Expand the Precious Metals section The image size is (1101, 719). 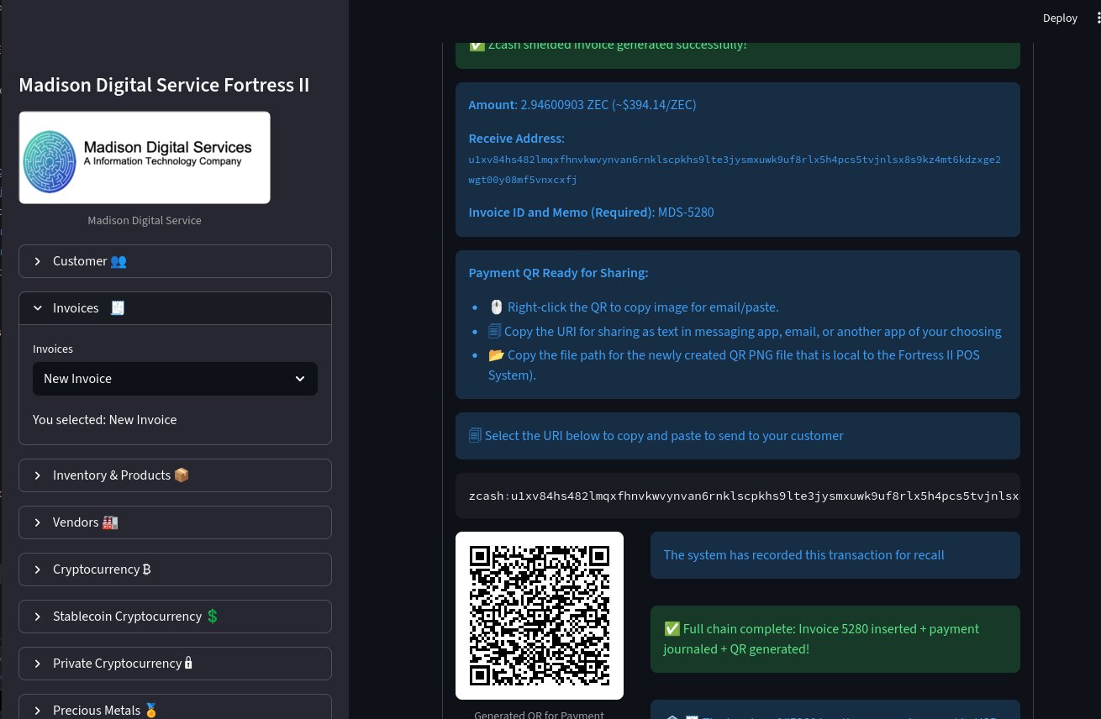(x=175, y=710)
